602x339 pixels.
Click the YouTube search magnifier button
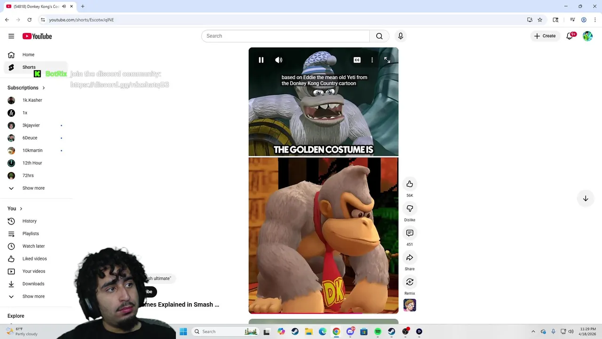[380, 36]
